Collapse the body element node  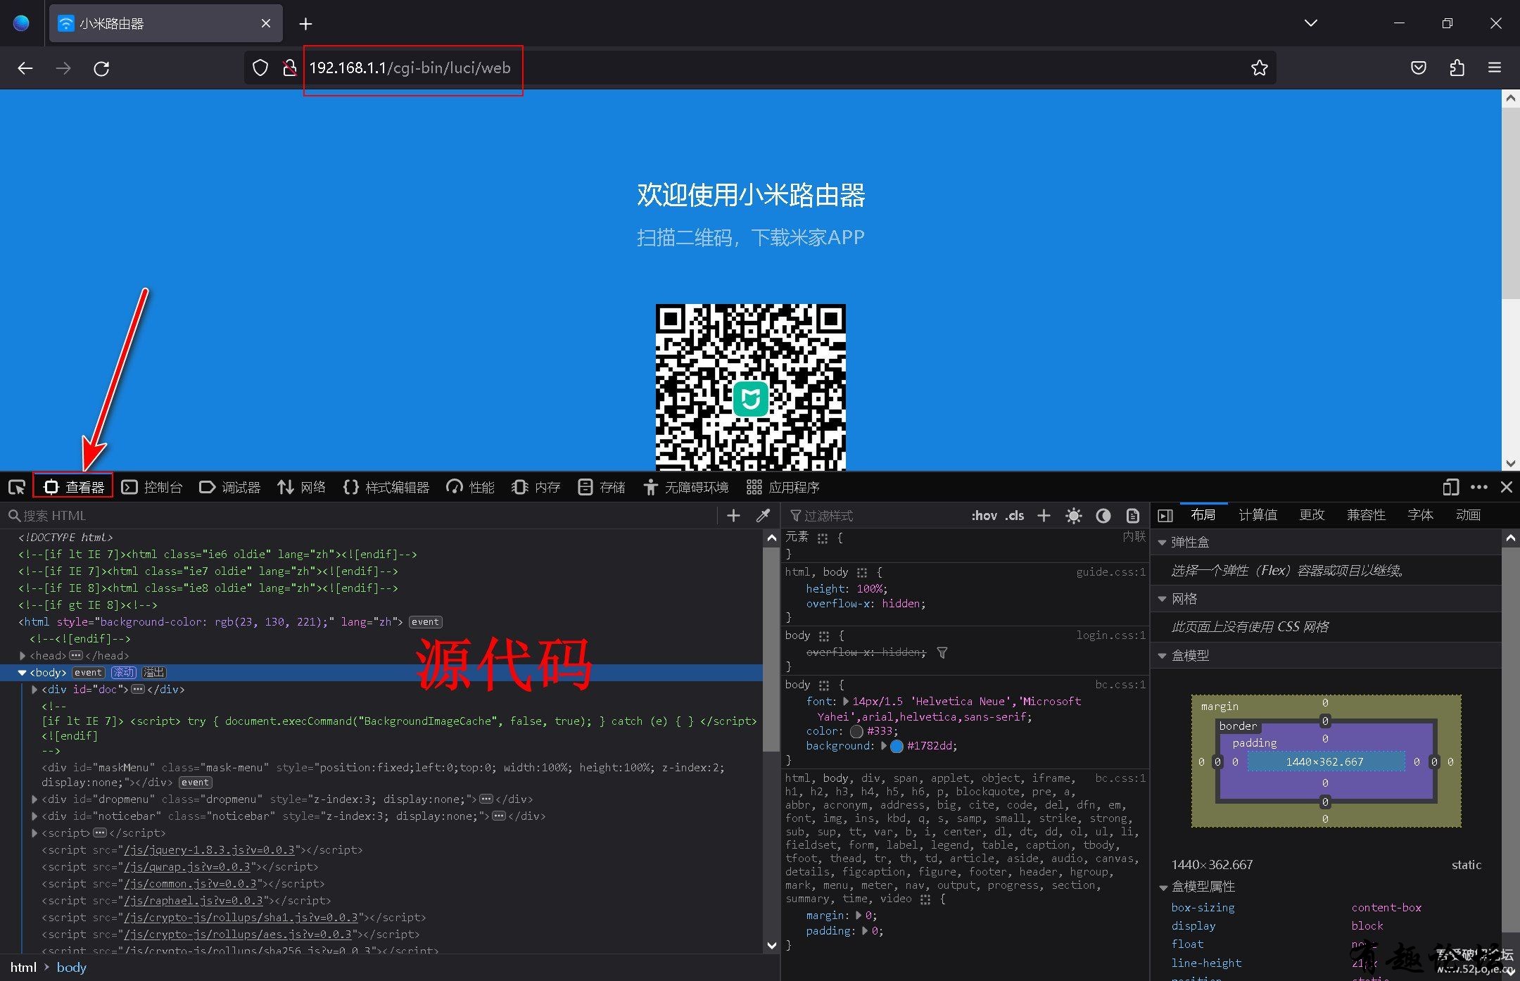pyautogui.click(x=22, y=673)
